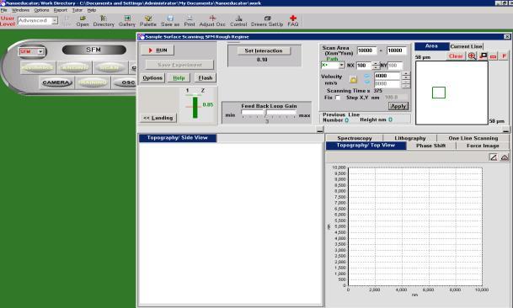The image size is (513, 308).
Task: Open the Help menu in the menu bar
Action: point(92,10)
